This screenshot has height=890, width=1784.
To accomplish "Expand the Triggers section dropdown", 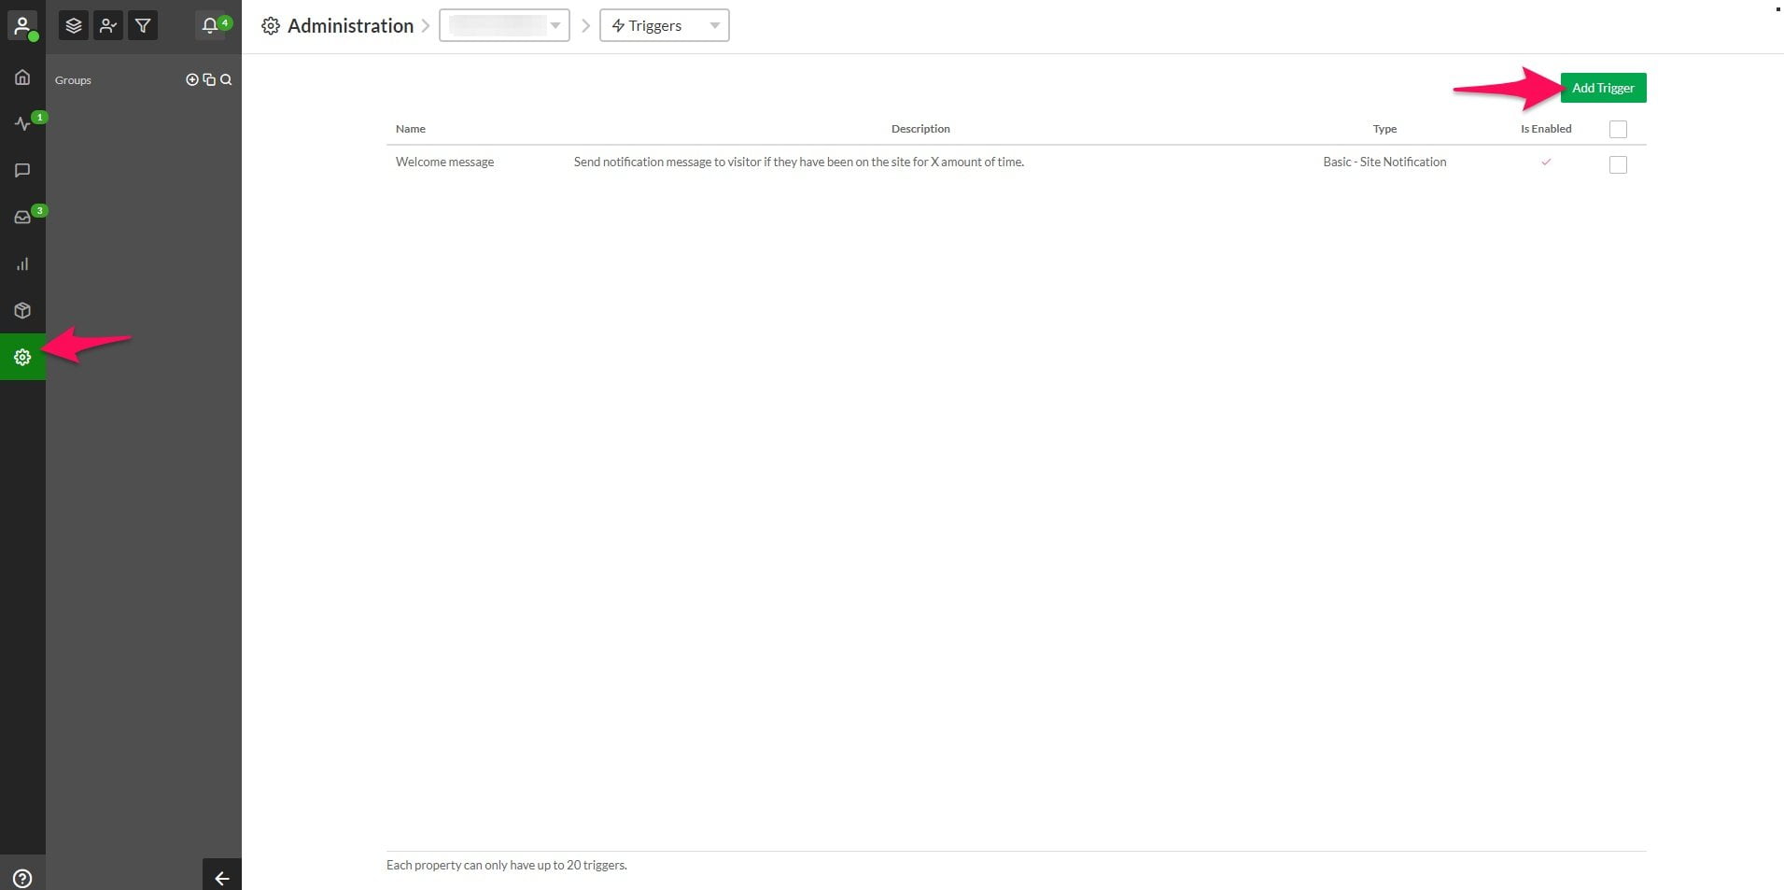I will click(x=664, y=25).
